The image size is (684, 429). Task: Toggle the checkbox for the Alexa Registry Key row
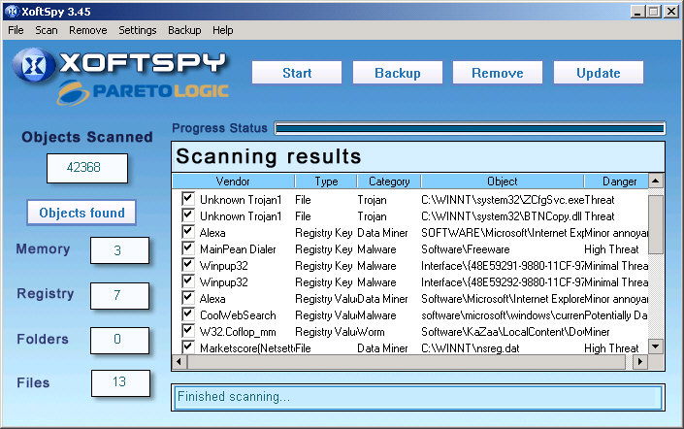point(188,232)
